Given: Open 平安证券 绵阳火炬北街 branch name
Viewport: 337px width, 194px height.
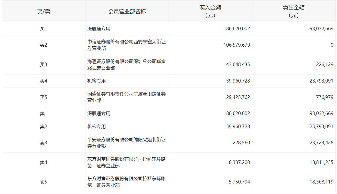Looking at the screenshot, I should click(x=126, y=143).
